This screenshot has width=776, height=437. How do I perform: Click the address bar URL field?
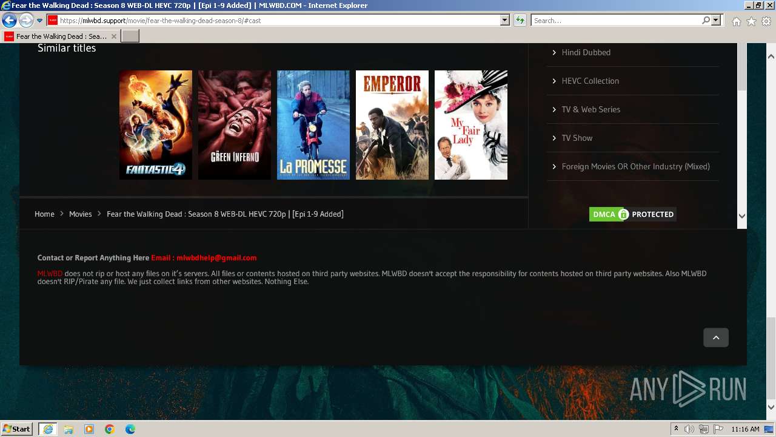[x=273, y=21]
